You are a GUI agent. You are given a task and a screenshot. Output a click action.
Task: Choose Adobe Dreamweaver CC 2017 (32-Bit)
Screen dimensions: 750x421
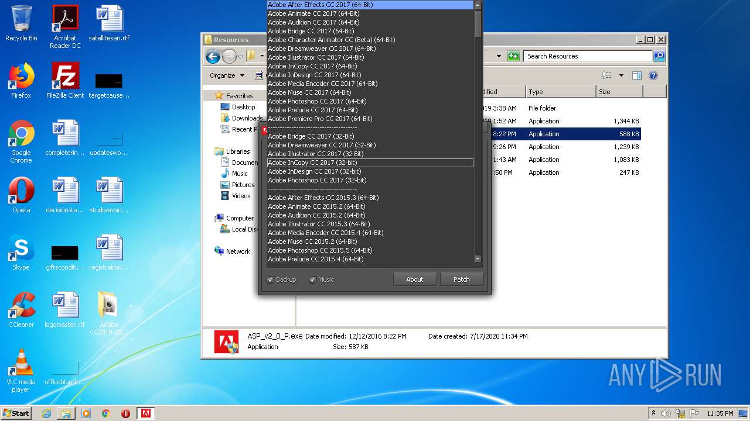[x=370, y=145]
